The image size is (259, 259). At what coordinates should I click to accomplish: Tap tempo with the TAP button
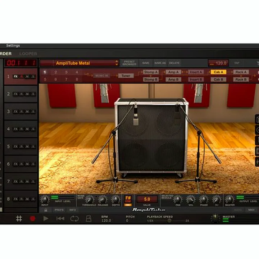pos(237,63)
